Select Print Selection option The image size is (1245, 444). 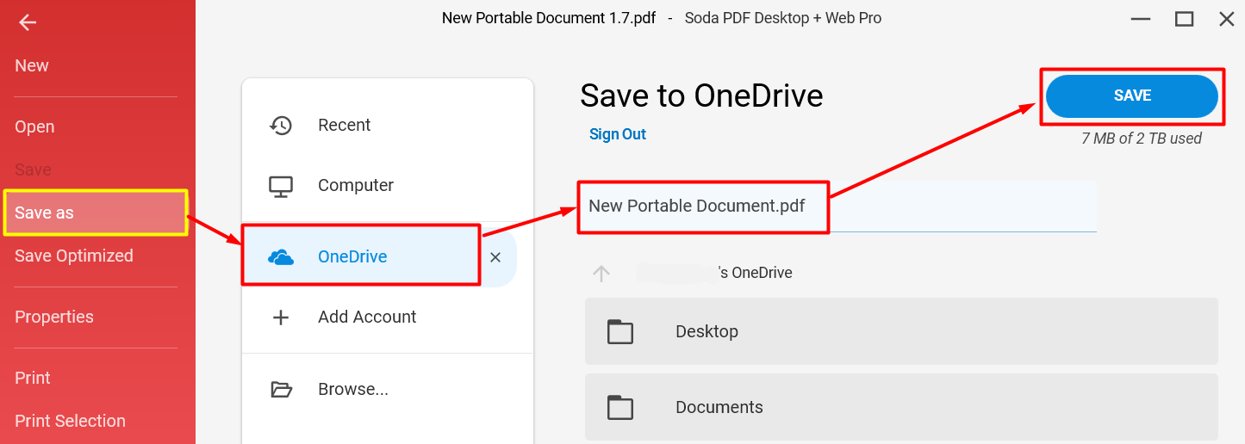[x=70, y=421]
